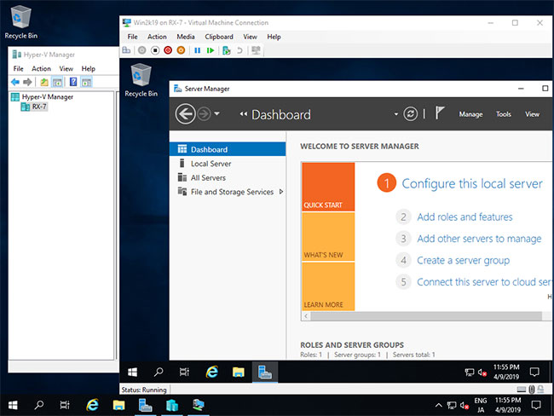
Task: Select Local Server in sidebar
Action: 228,164
